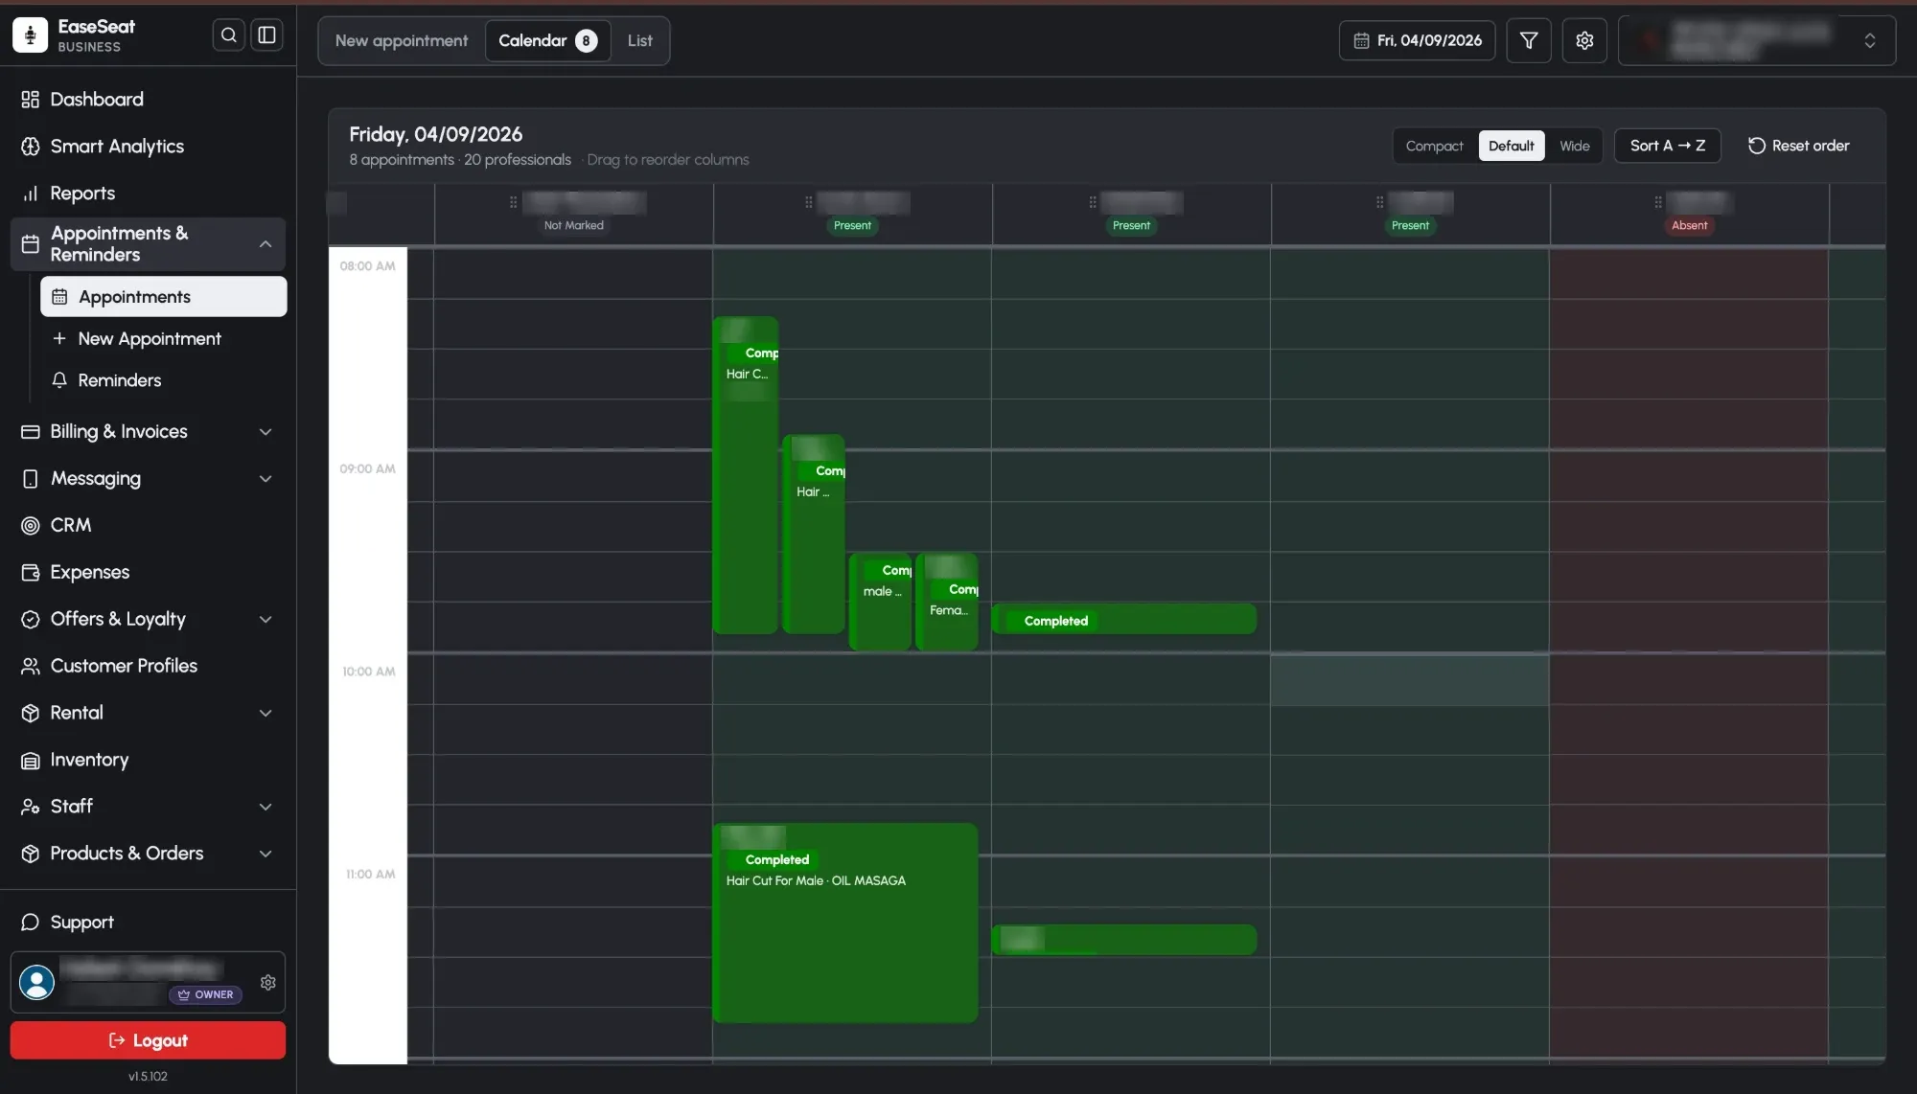
Task: Expand the Rental menu
Action: [x=148, y=713]
